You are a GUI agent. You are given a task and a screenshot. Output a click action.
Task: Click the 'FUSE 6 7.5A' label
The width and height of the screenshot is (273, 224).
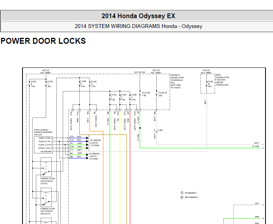(x=33, y=84)
